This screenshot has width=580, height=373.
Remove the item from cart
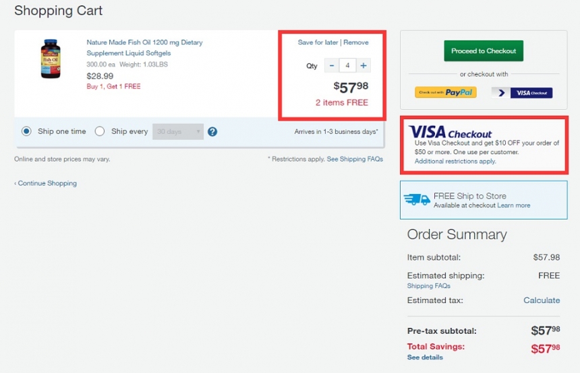tap(356, 42)
